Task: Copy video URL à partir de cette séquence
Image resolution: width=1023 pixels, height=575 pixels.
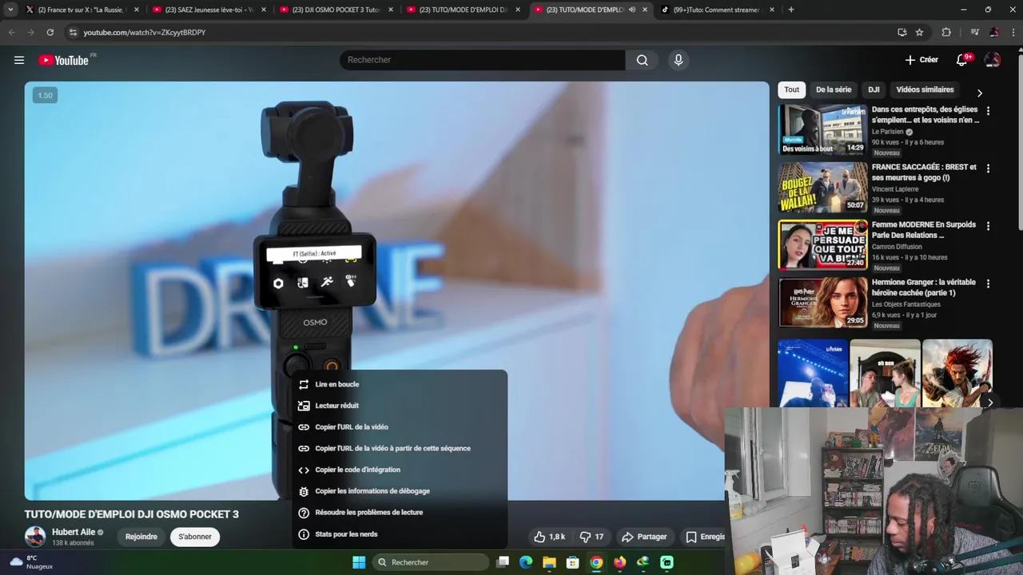Action: [399, 448]
